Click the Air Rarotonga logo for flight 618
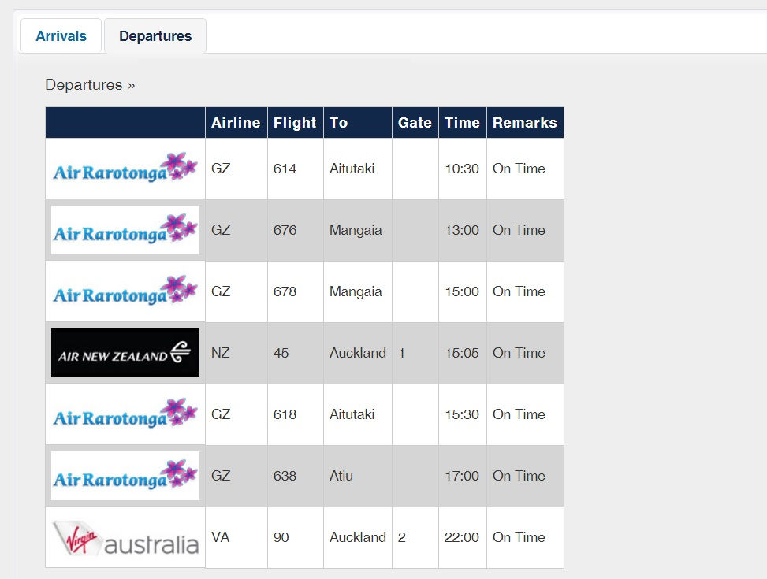 pyautogui.click(x=125, y=414)
